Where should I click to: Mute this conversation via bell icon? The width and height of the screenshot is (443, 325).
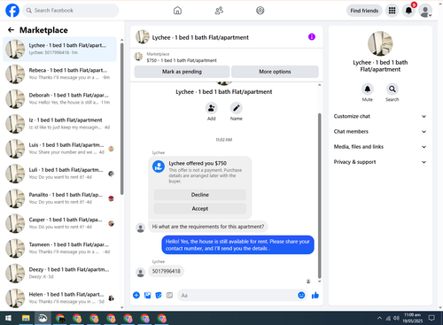[367, 89]
